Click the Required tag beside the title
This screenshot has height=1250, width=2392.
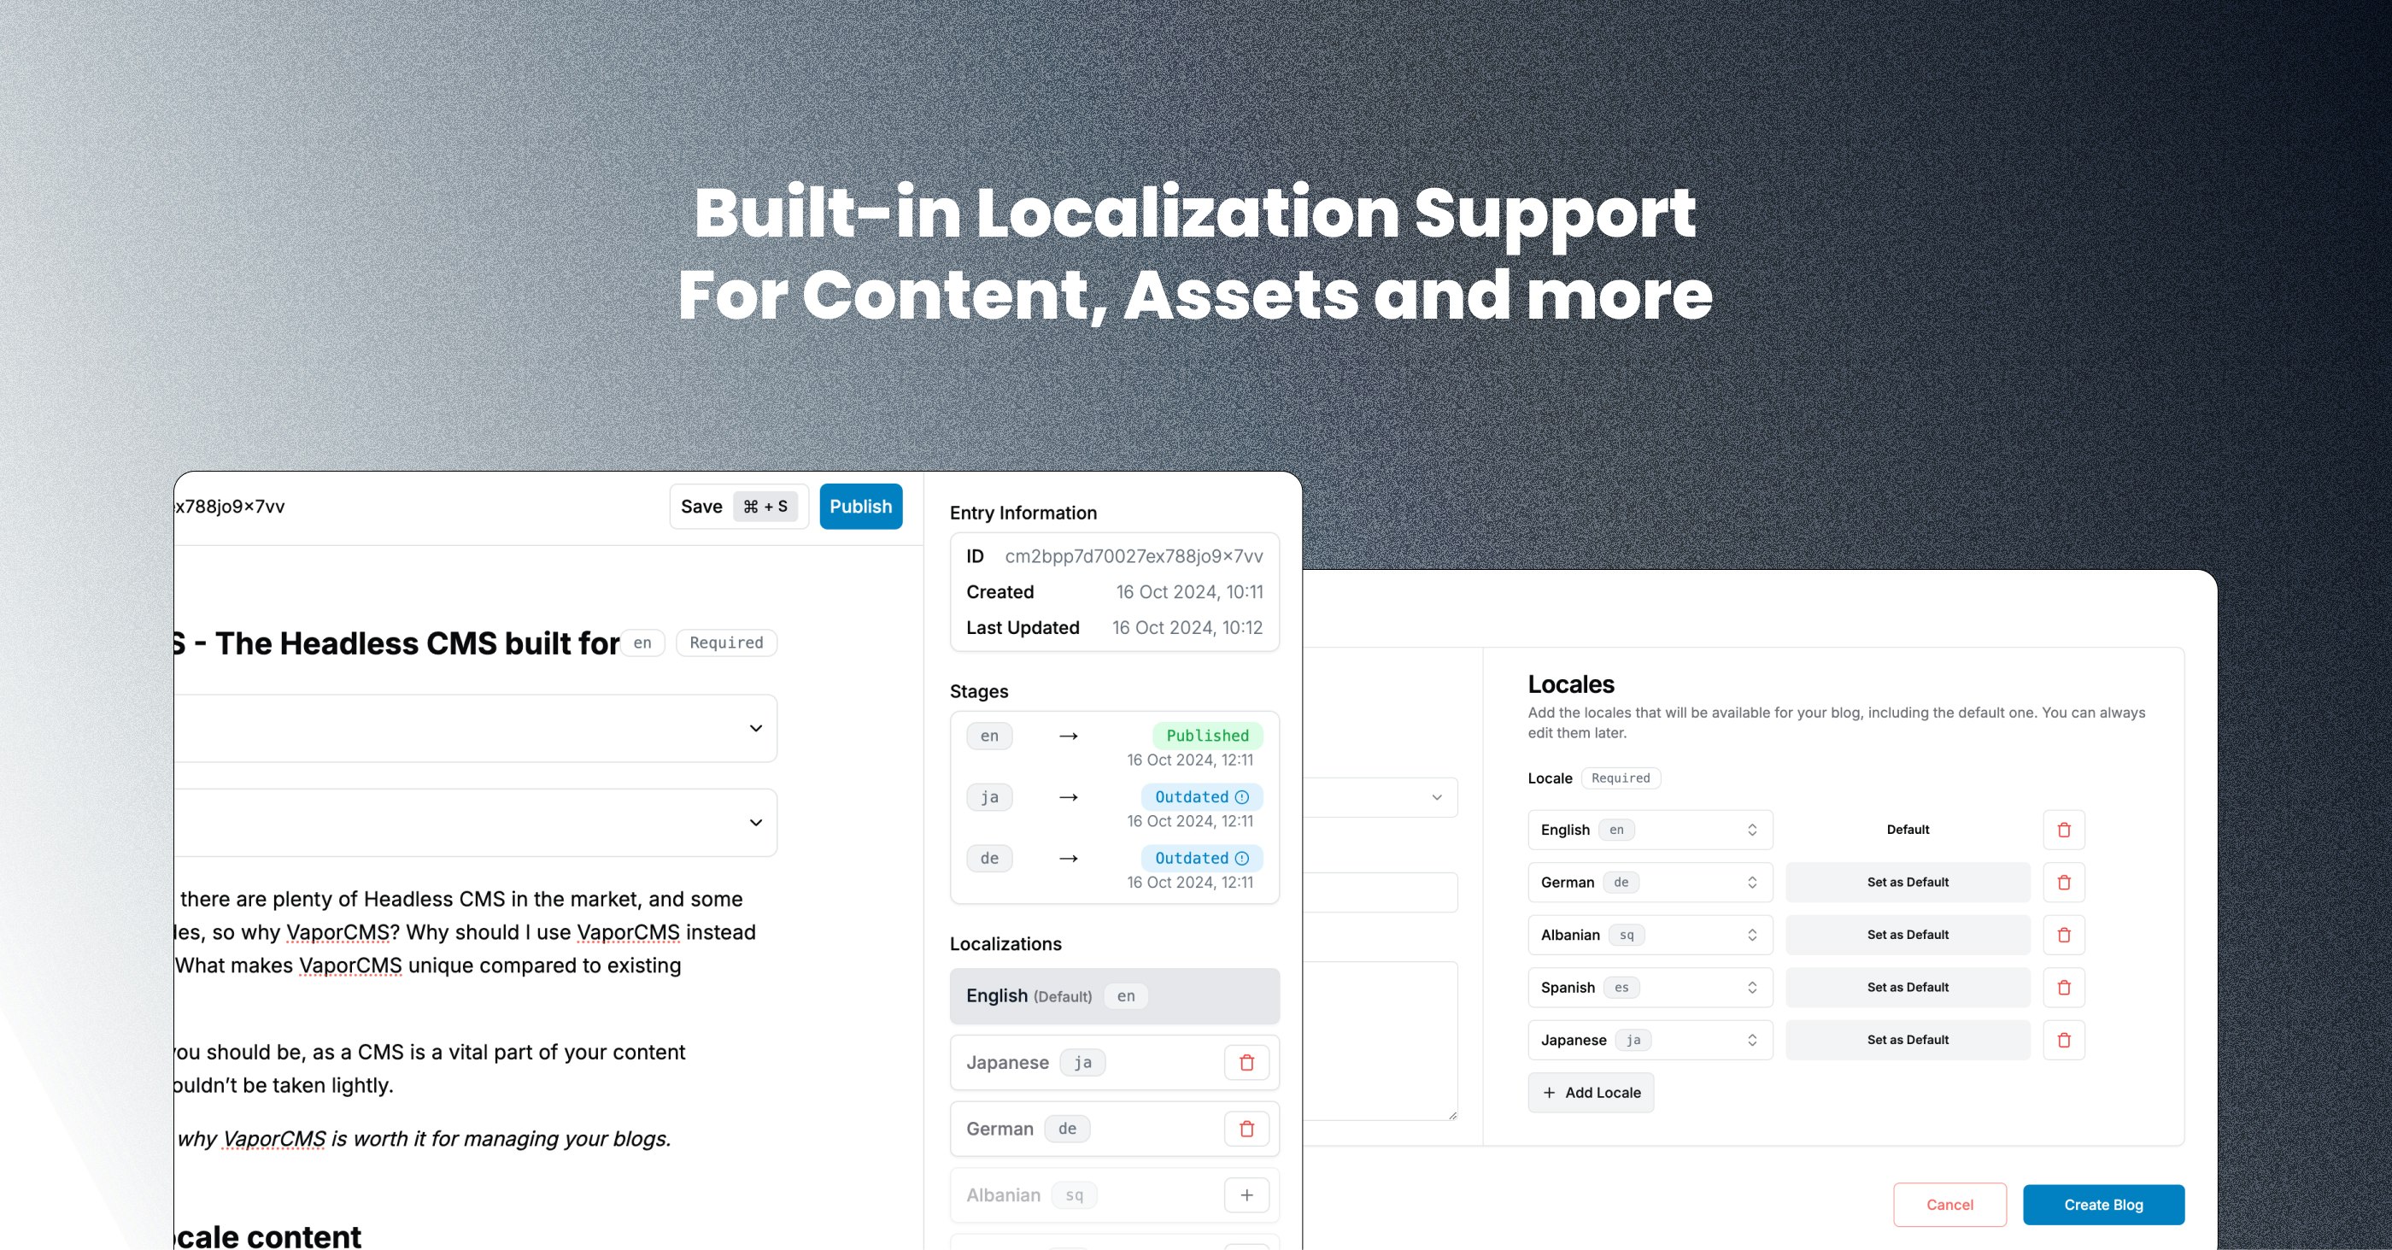tap(726, 643)
